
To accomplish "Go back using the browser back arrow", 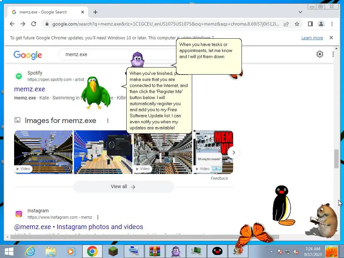I will point(12,24).
